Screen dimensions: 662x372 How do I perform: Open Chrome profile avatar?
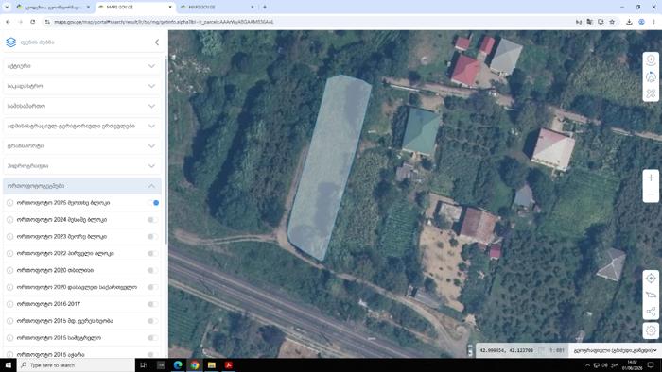pos(641,22)
